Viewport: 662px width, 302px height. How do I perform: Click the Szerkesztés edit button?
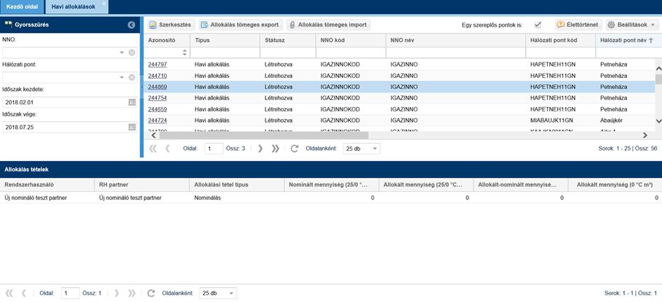[x=171, y=25]
